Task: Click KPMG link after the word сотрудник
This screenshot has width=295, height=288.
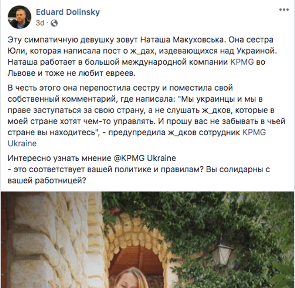Action: pos(254,132)
